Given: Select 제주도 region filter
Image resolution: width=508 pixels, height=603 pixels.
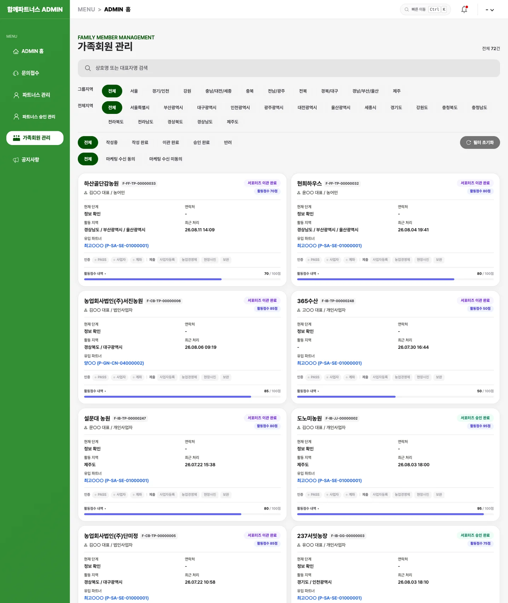Looking at the screenshot, I should (x=232, y=122).
